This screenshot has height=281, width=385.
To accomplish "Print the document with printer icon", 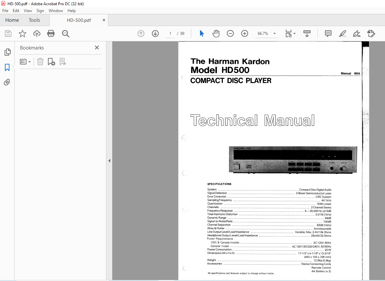I will [51, 34].
